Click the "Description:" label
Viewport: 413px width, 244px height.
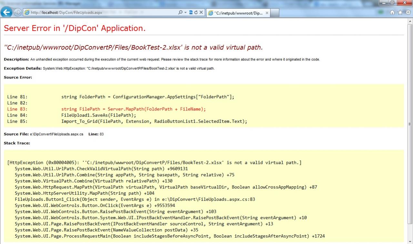point(16,59)
